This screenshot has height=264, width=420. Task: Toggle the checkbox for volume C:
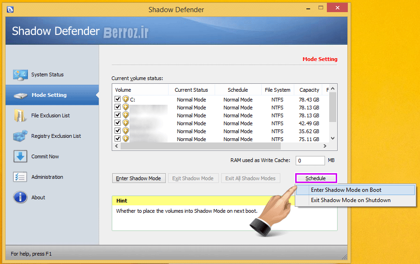(117, 99)
